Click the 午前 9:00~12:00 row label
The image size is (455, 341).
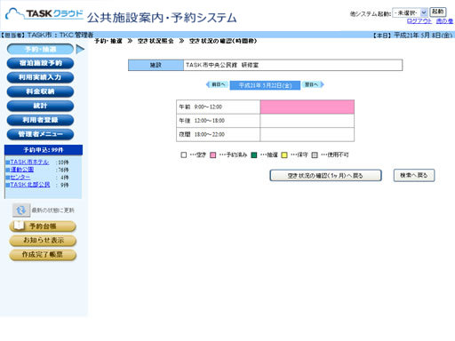[219, 107]
